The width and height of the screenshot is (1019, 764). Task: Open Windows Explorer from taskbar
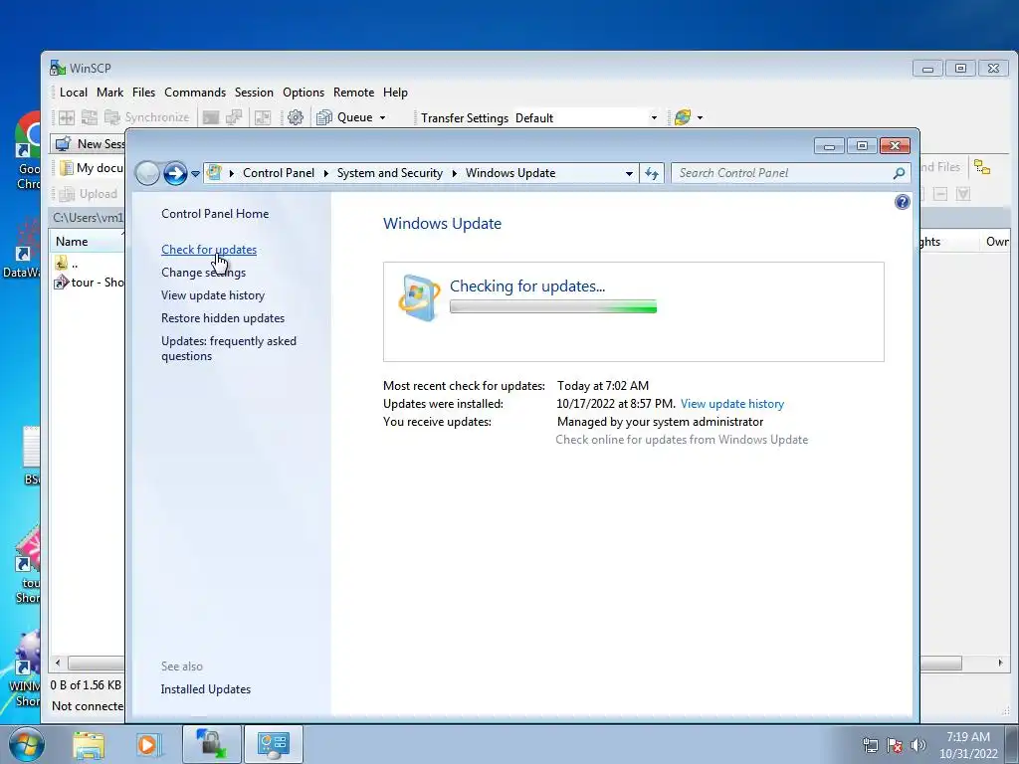pyautogui.click(x=89, y=744)
